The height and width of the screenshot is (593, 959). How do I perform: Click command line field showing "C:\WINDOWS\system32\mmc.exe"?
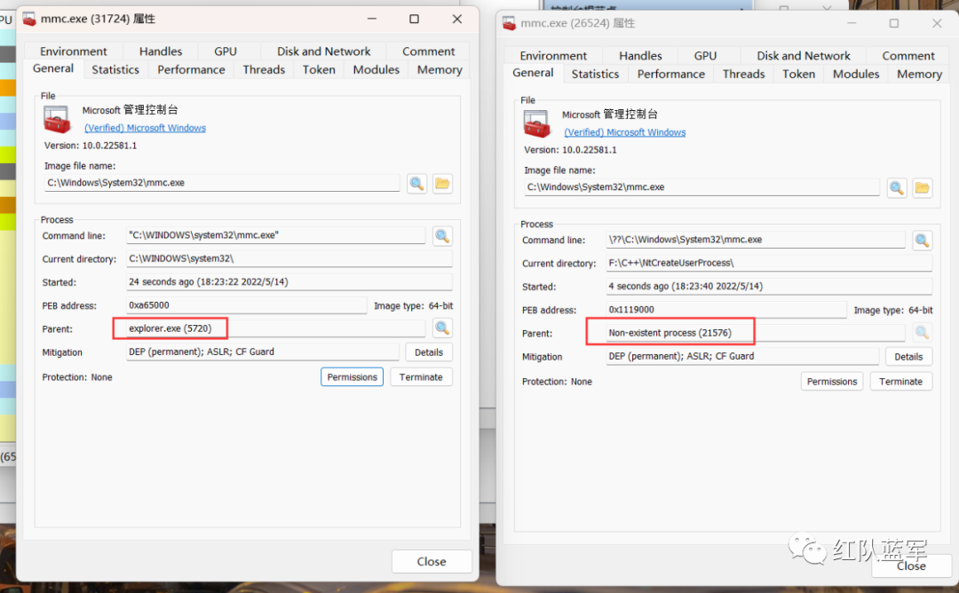276,235
